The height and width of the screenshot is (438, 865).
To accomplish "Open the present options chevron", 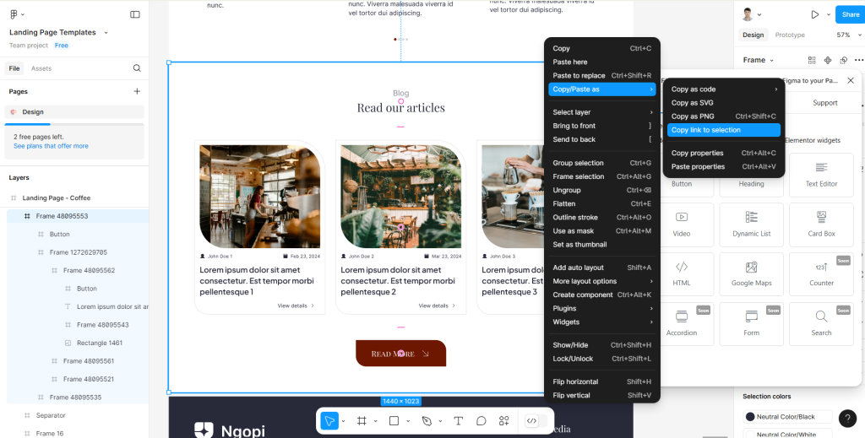I will [x=828, y=15].
